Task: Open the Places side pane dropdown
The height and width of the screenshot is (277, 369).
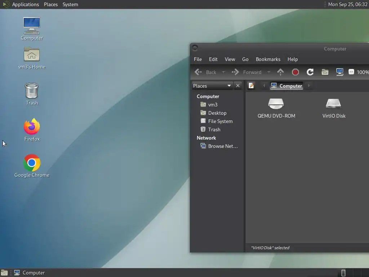Action: pyautogui.click(x=212, y=86)
